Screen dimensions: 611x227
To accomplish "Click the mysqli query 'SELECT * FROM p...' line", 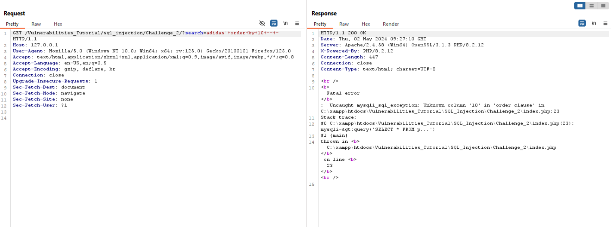I will [x=378, y=129].
